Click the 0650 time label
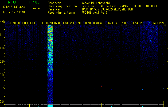 [88, 23]
